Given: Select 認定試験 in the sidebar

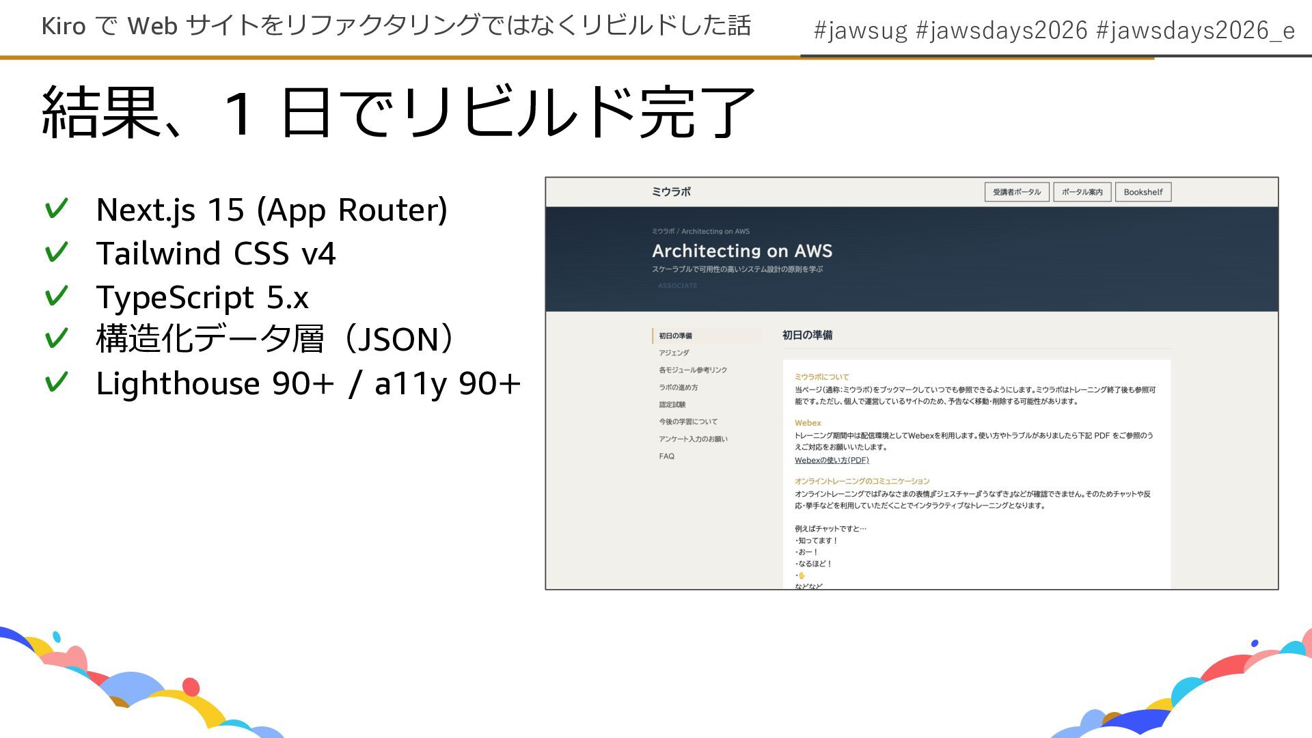Looking at the screenshot, I should 672,405.
